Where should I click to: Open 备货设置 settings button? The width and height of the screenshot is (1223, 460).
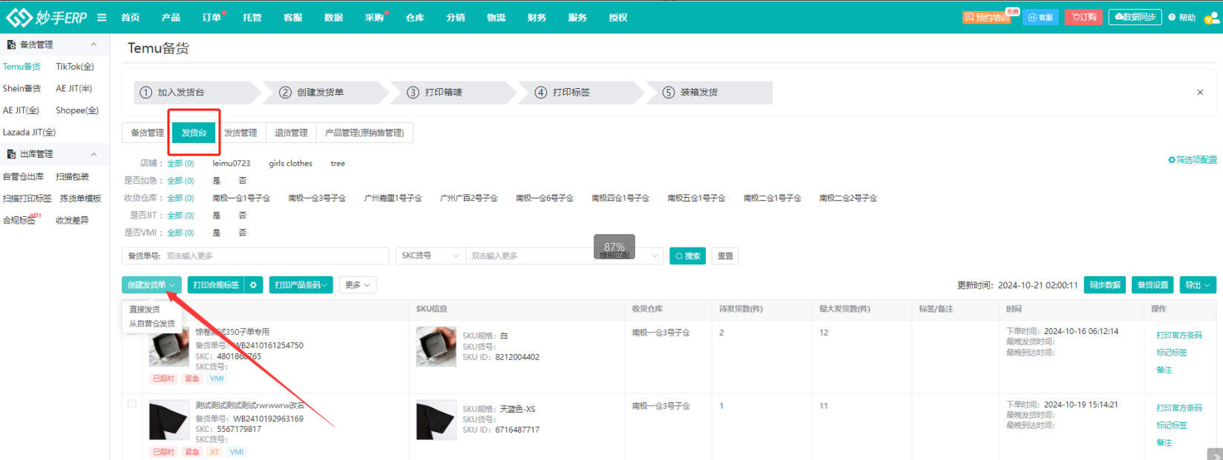1152,285
